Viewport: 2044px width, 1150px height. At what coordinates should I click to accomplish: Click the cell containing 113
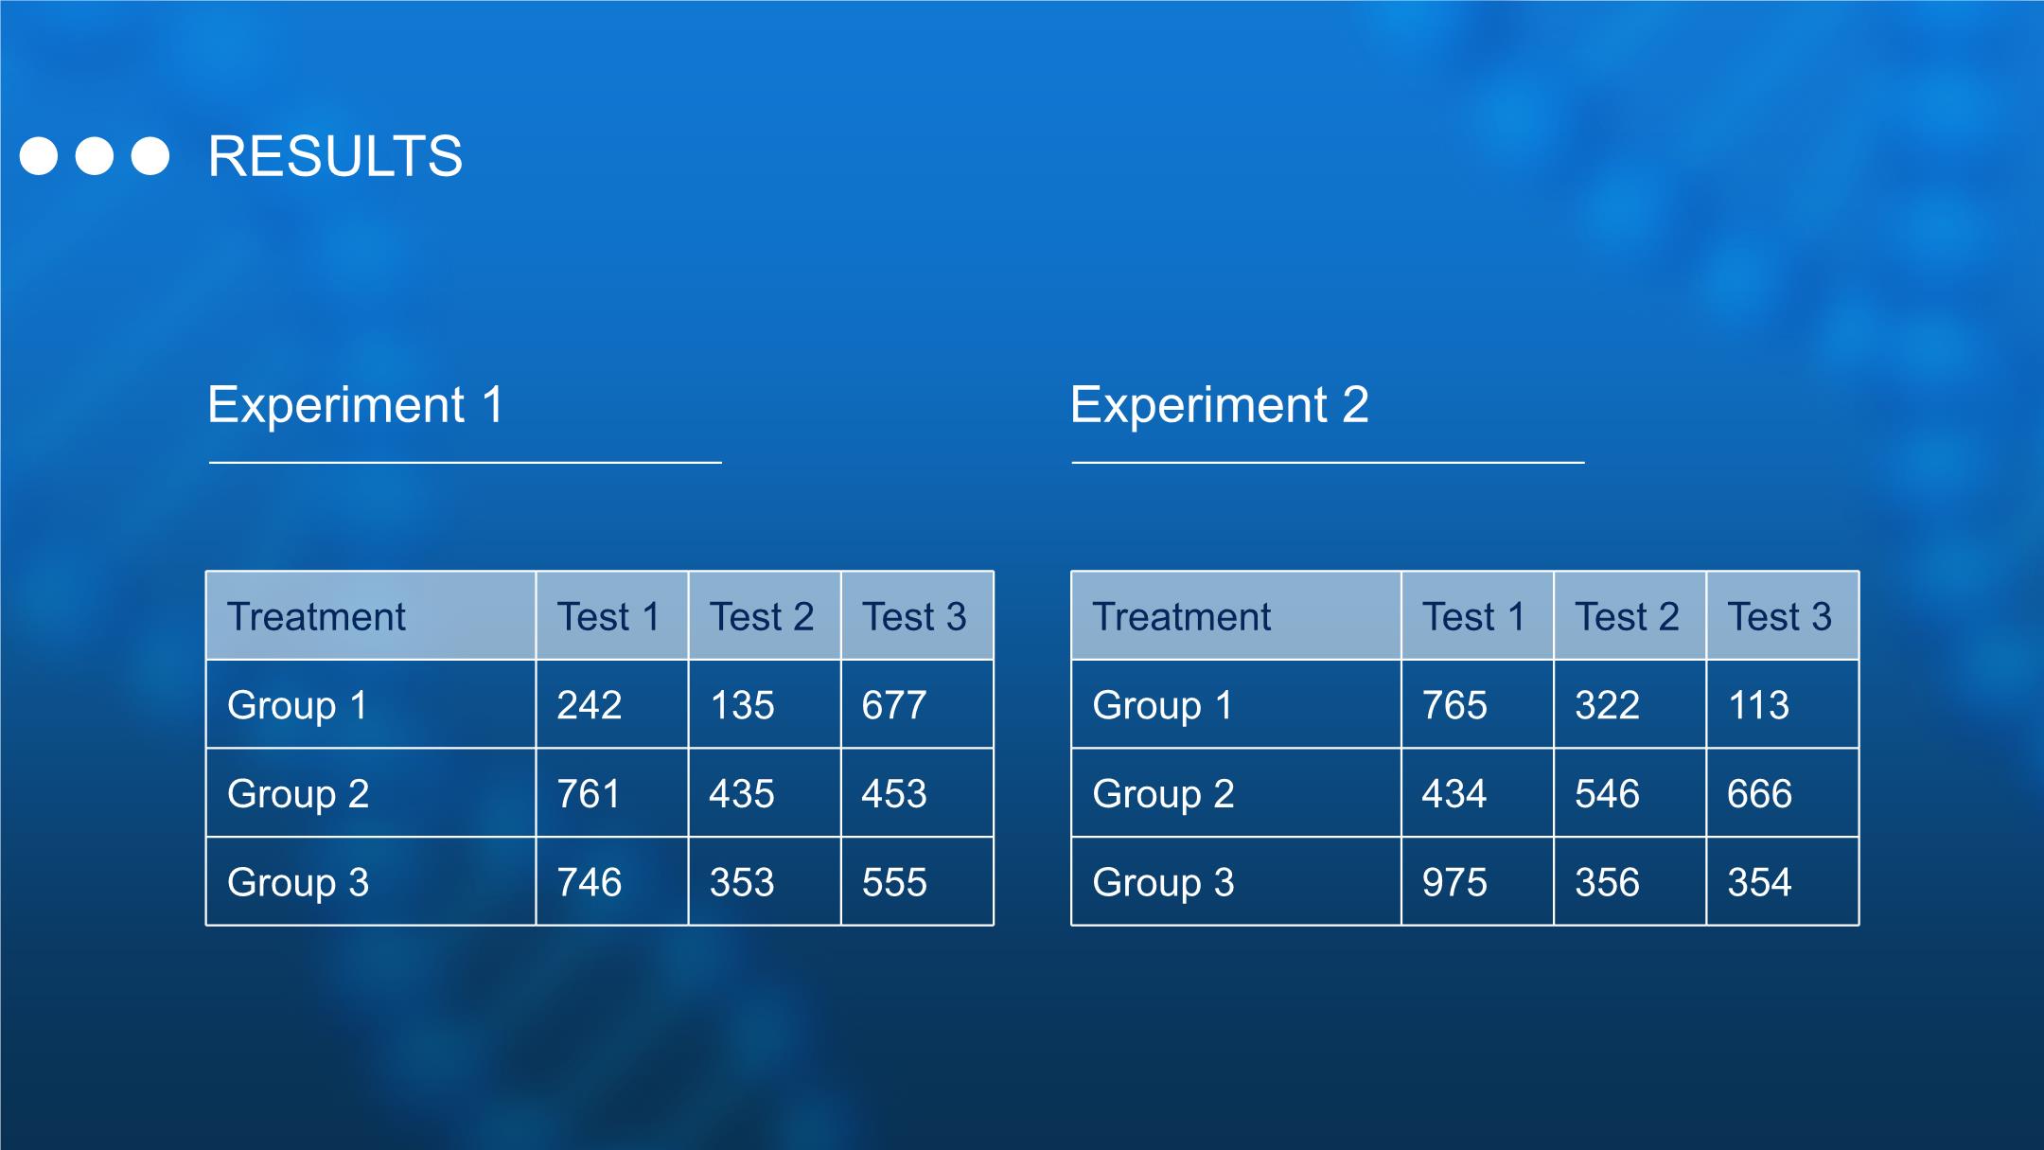coord(1758,705)
